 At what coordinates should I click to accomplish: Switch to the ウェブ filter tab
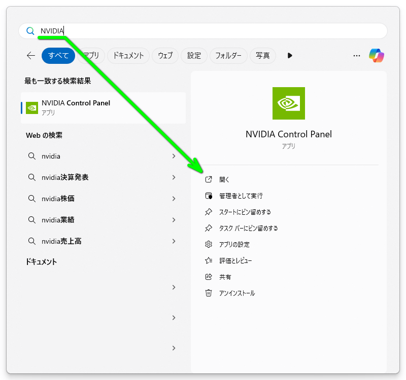165,56
